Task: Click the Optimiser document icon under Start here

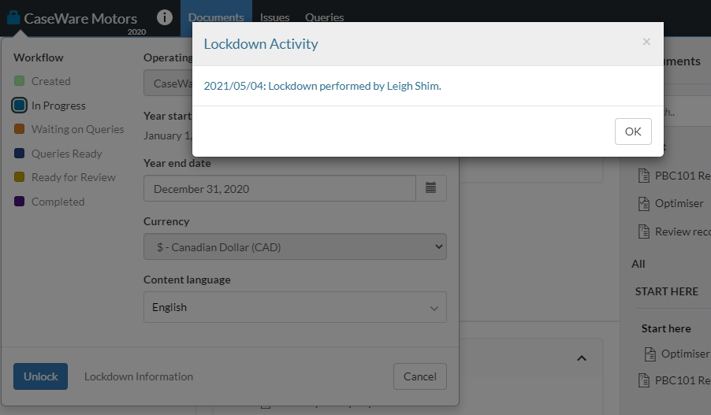Action: tap(650, 354)
